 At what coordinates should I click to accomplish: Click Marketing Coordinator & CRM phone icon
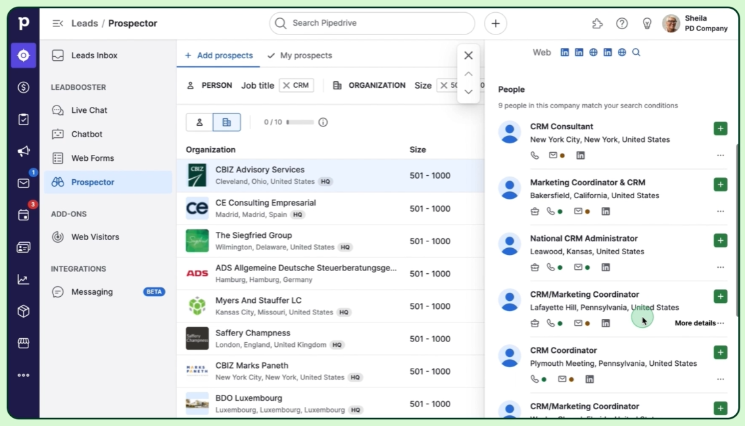pos(550,211)
